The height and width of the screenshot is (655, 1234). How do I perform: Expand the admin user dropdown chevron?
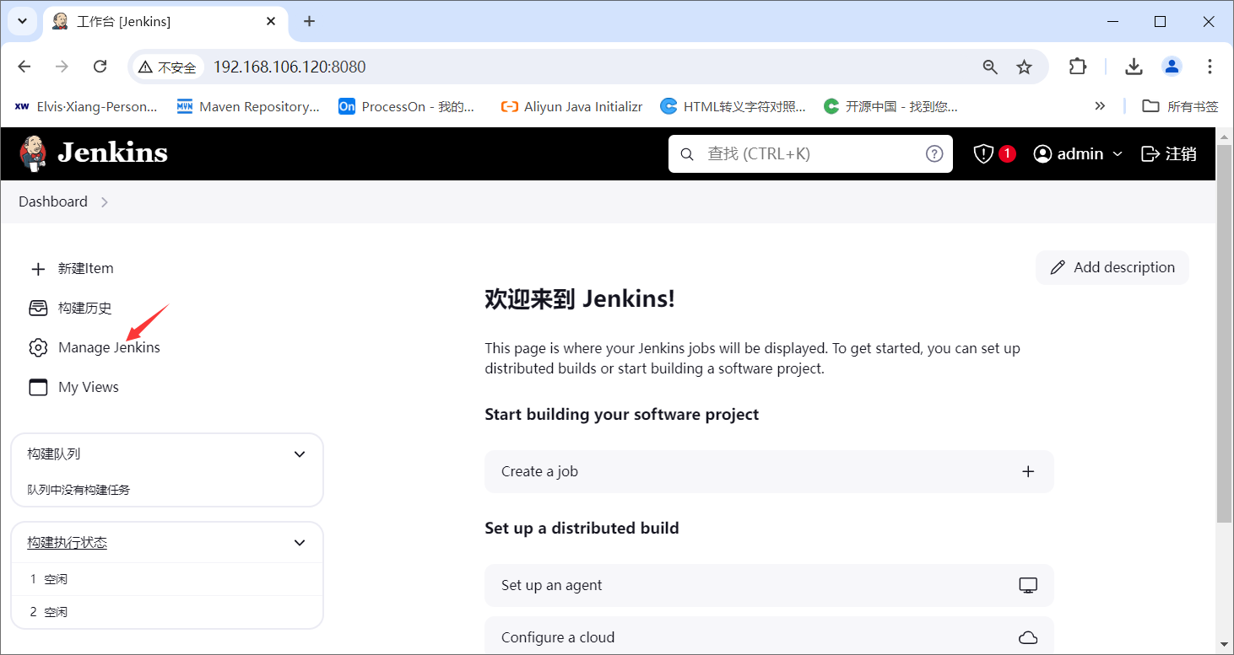[x=1118, y=153]
